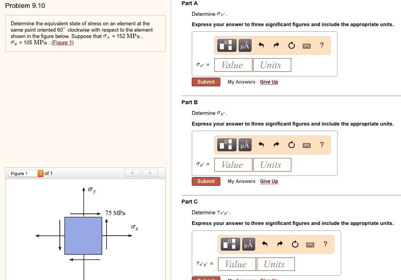
Task: Open the Figure 1 link in problem statement
Action: point(62,42)
